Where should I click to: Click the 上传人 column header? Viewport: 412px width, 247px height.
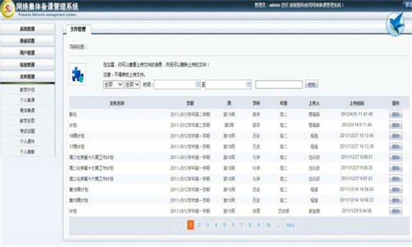coord(314,103)
